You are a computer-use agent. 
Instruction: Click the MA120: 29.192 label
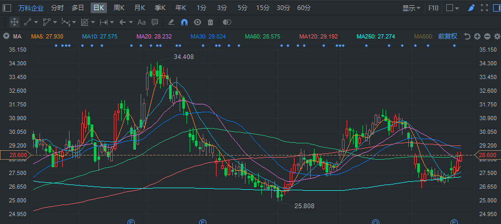tap(319, 36)
